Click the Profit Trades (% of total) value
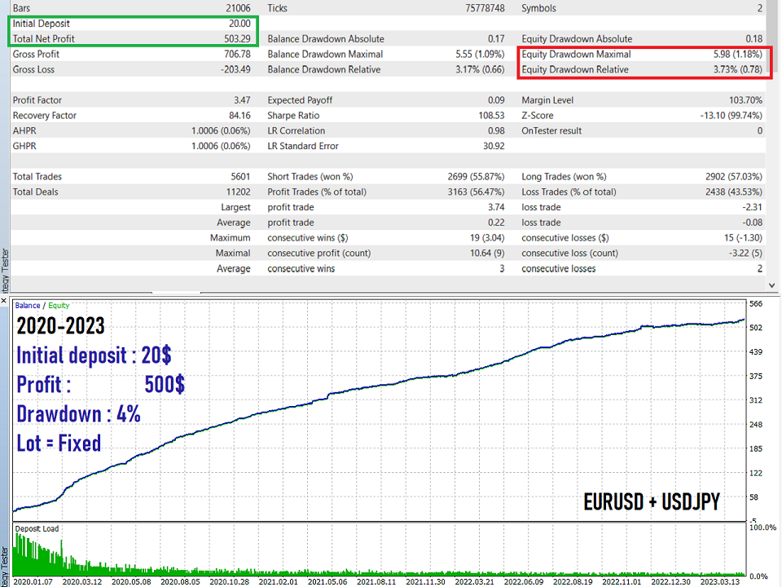The width and height of the screenshot is (782, 587). tap(476, 192)
